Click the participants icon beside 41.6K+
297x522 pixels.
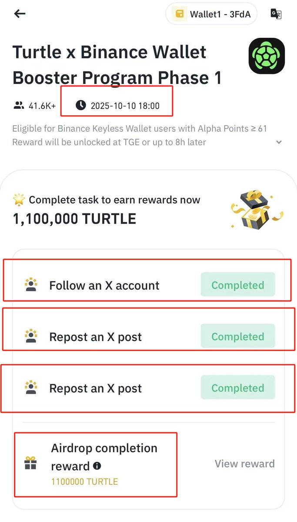19,105
